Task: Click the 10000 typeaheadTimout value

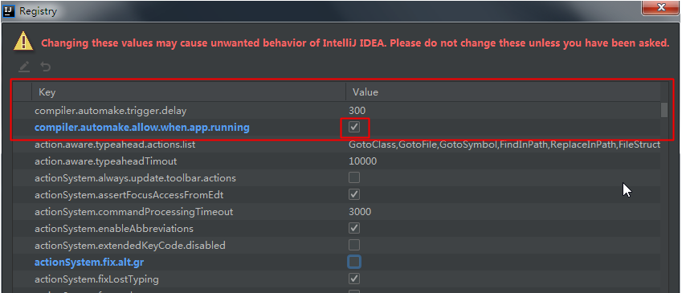Action: (x=363, y=161)
